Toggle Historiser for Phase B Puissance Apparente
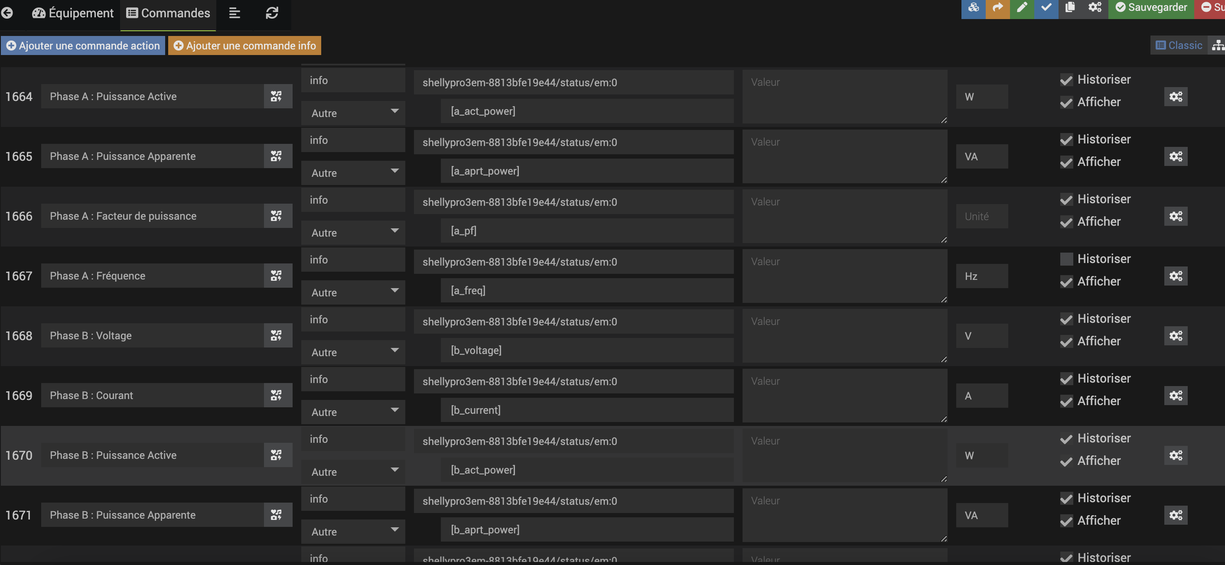Image resolution: width=1225 pixels, height=565 pixels. click(1066, 498)
